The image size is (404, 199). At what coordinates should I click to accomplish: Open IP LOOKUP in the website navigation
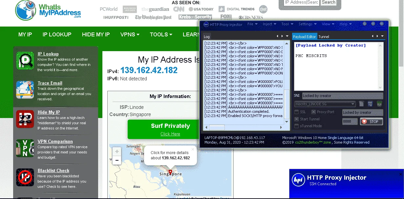point(57,34)
